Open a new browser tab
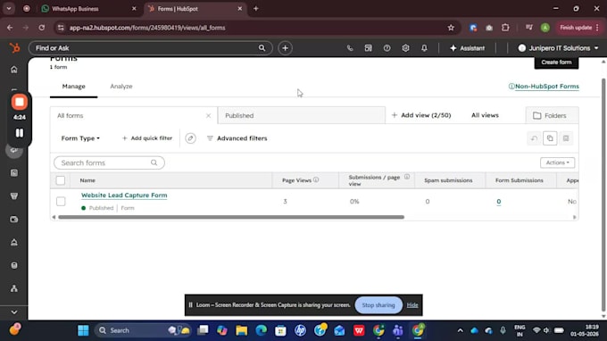The width and height of the screenshot is (607, 341). pyautogui.click(x=256, y=9)
